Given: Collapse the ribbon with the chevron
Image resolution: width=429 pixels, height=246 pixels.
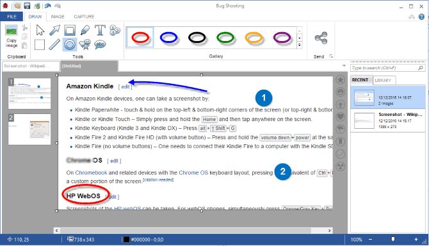Looking at the screenshot, I should pyautogui.click(x=412, y=17).
